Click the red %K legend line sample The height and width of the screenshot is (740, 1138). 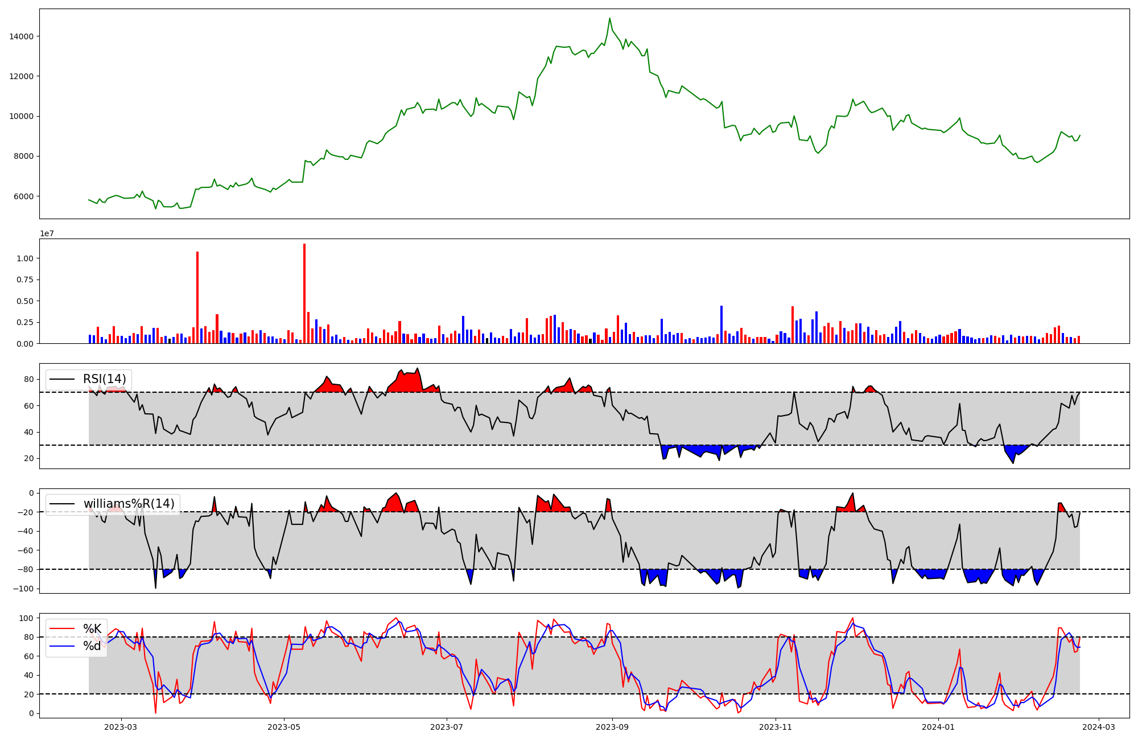(63, 629)
